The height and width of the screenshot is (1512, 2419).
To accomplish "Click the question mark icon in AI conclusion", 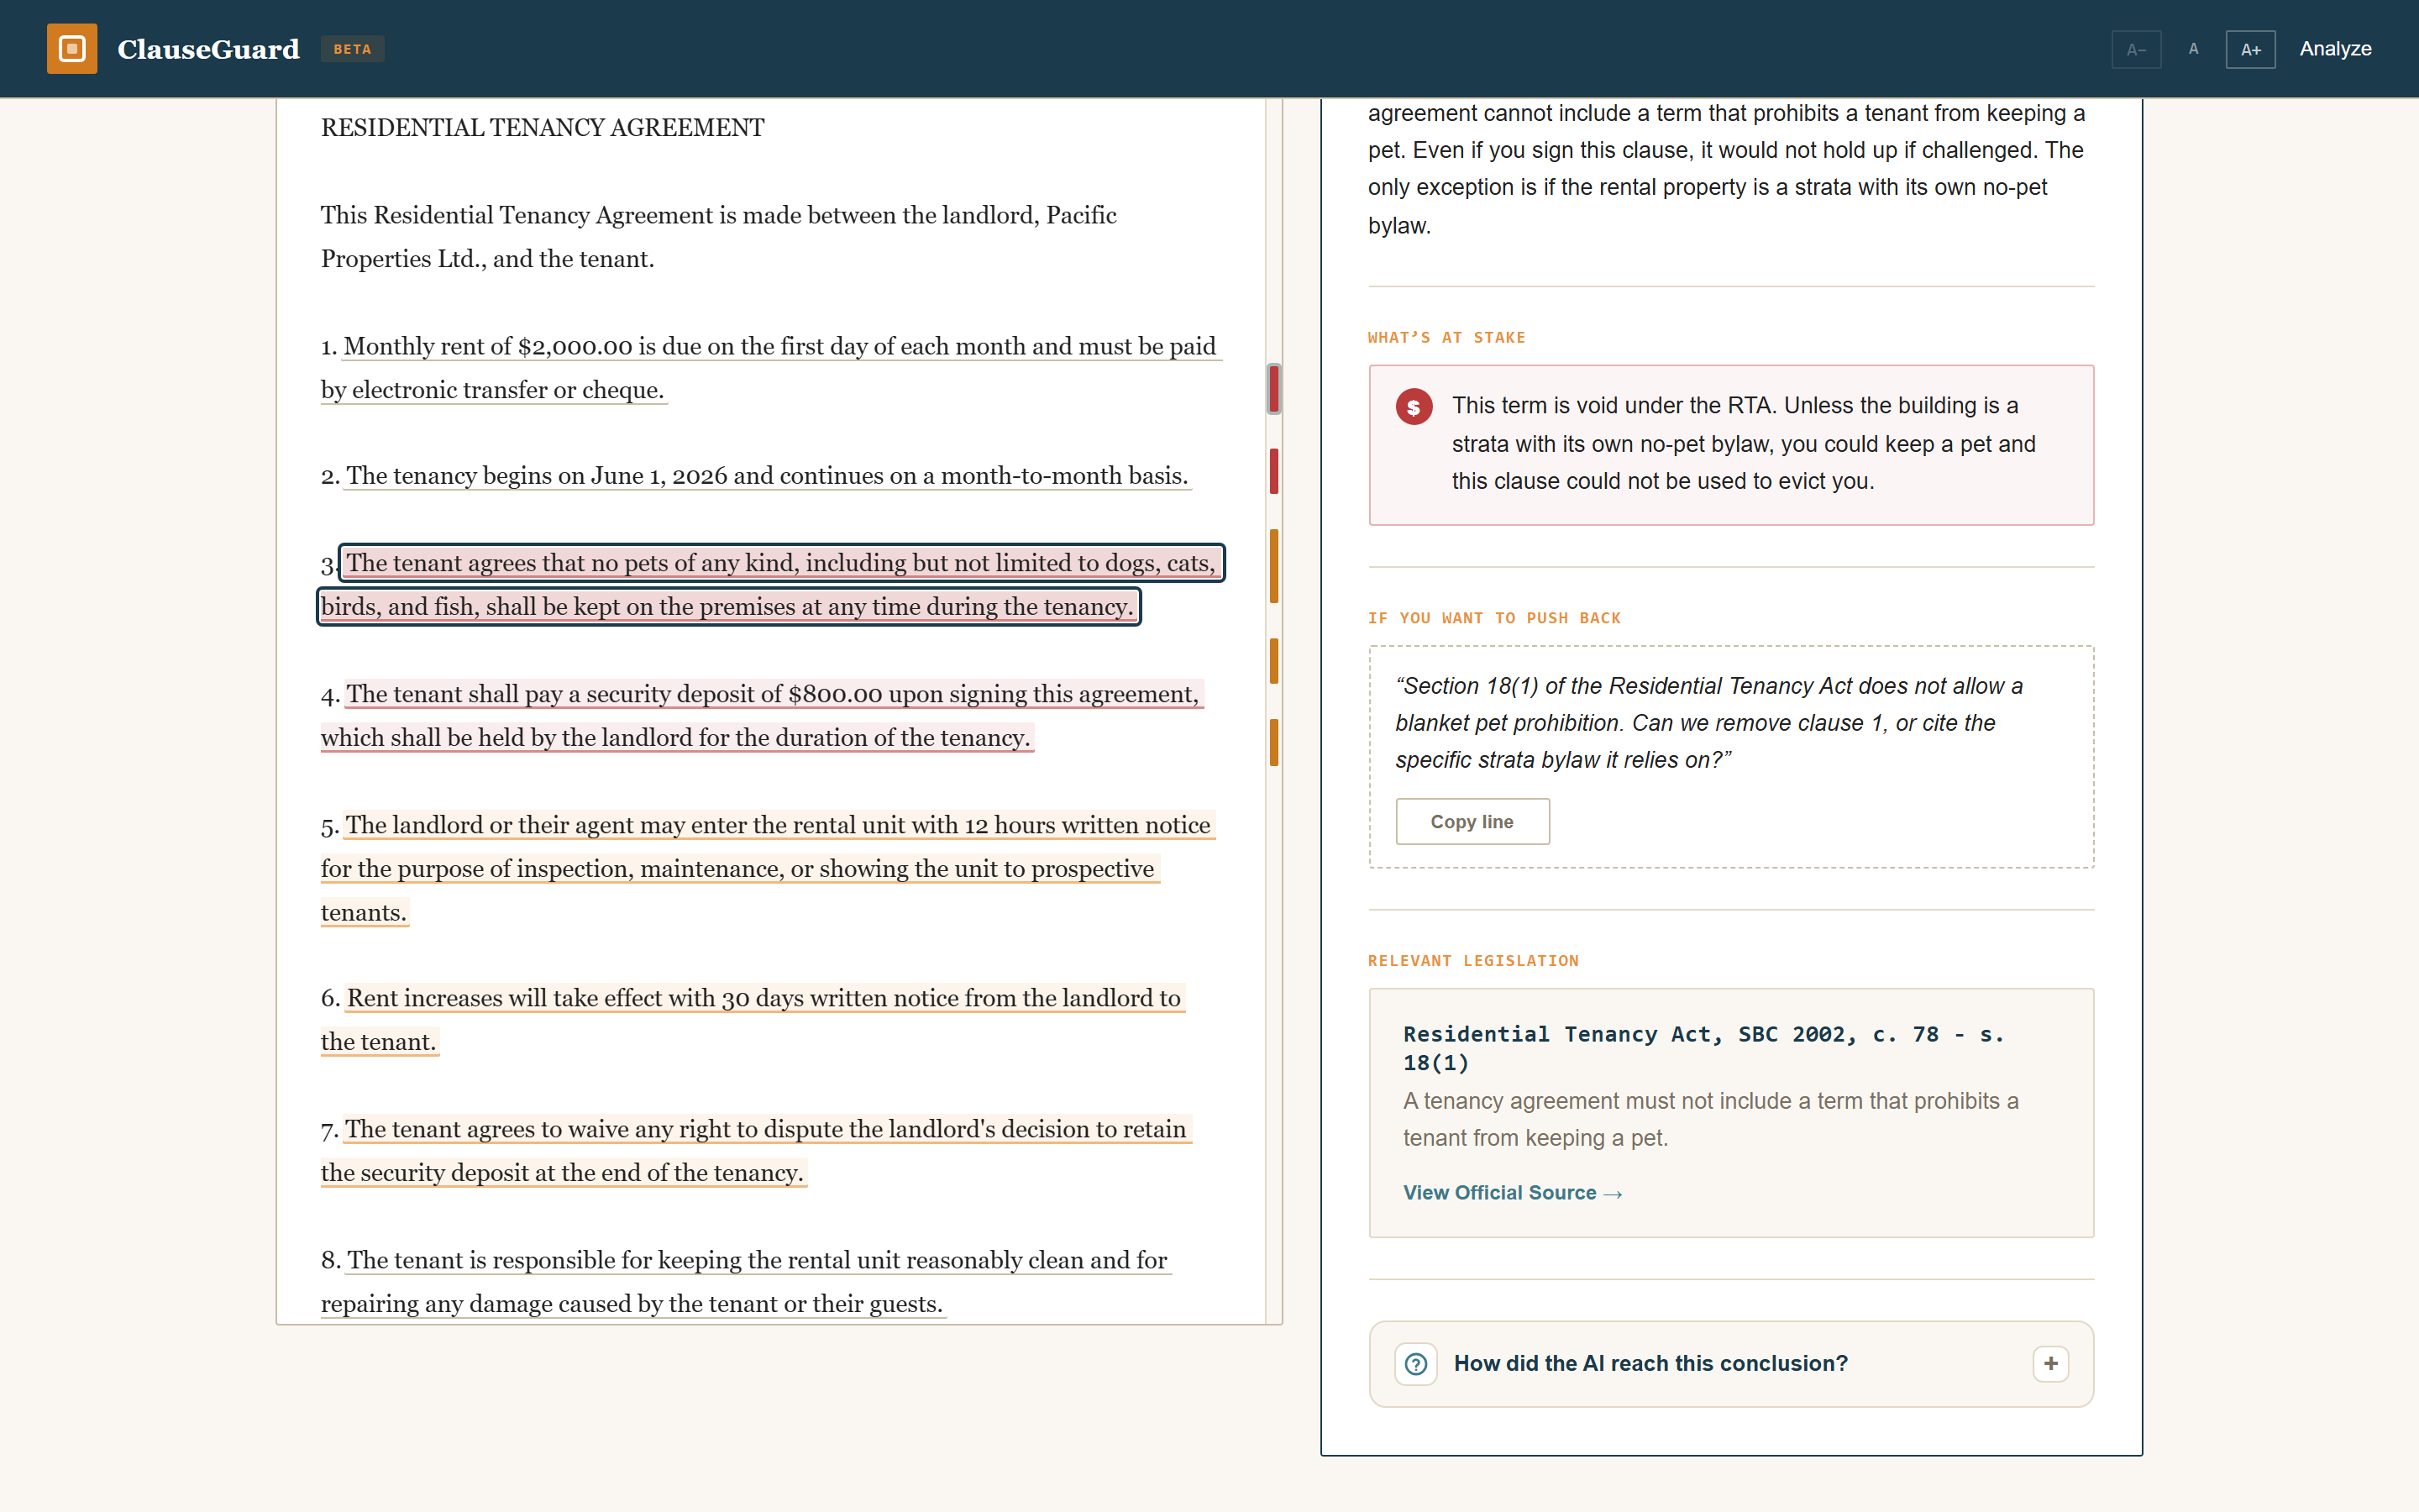I will tap(1415, 1364).
